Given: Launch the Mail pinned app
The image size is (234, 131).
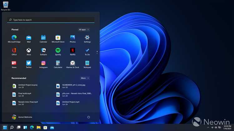Looking at the screenshot, I should (29, 39).
